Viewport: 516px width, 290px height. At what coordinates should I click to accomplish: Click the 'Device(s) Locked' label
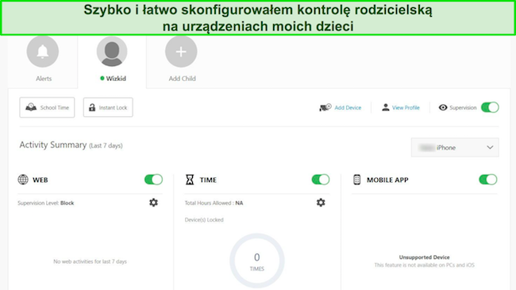click(204, 220)
